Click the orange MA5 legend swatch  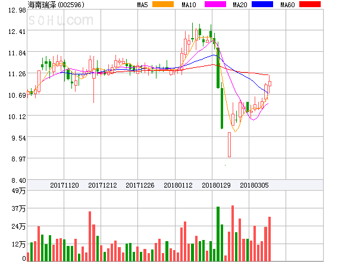pos(163,4)
